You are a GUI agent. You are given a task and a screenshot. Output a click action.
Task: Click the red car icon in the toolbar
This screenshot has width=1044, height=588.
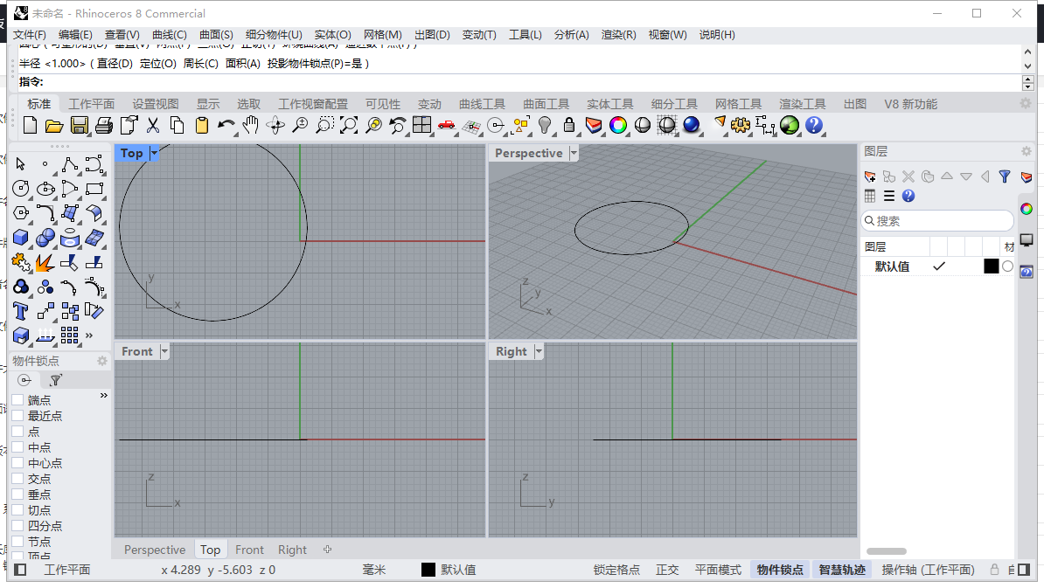446,125
